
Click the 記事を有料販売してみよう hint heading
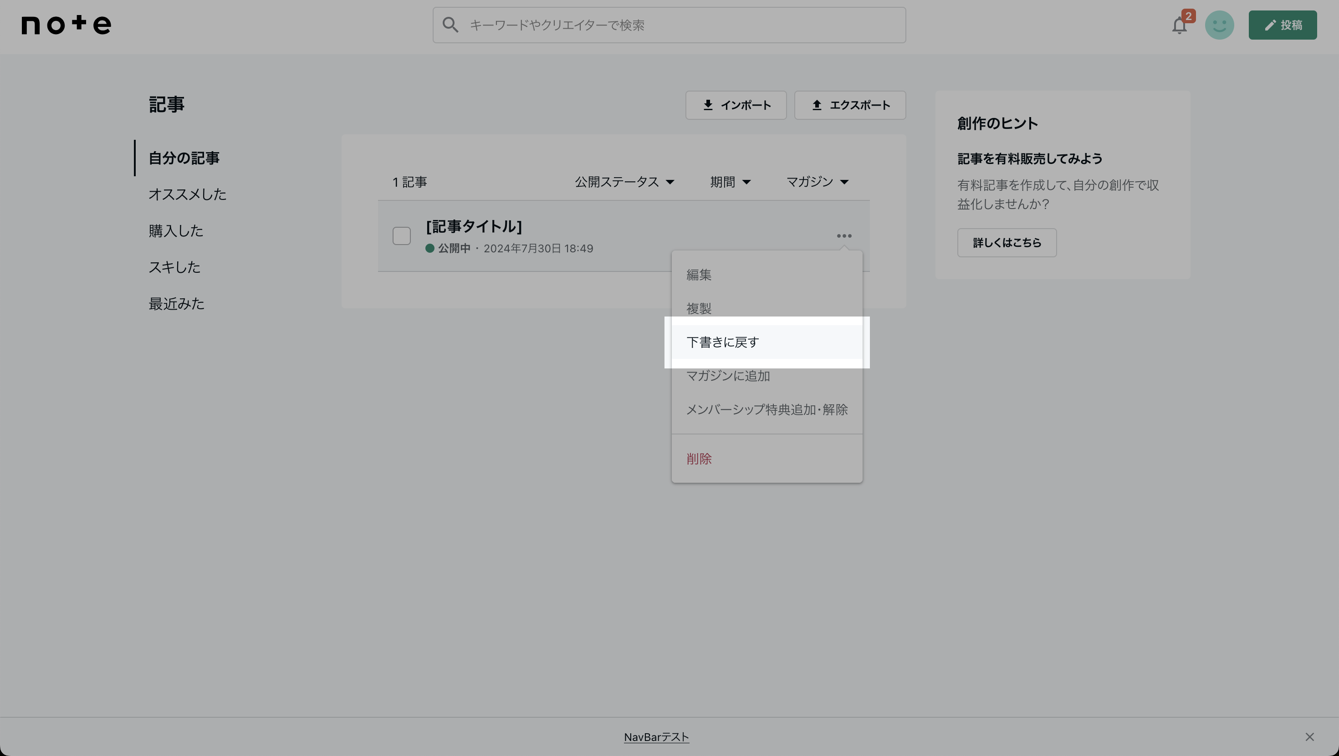pyautogui.click(x=1030, y=158)
